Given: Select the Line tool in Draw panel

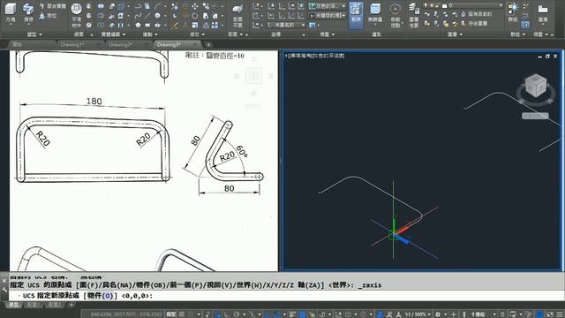Looking at the screenshot, I should pos(147,16).
